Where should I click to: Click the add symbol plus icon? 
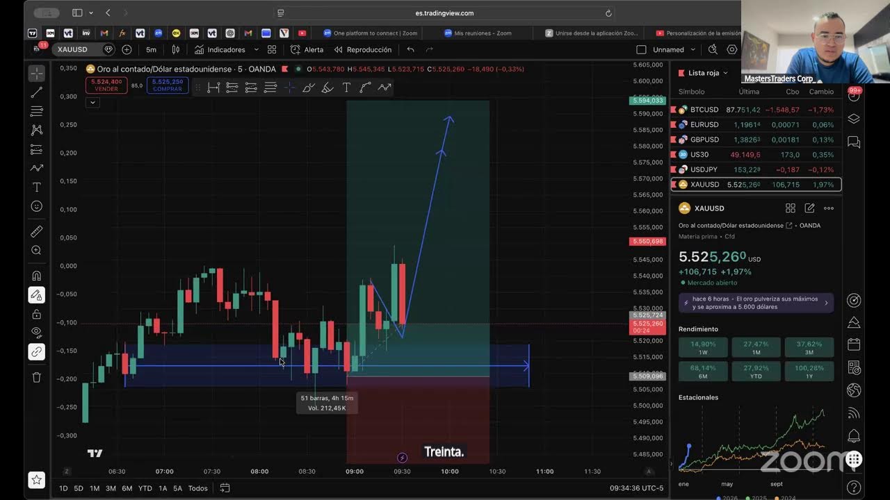(x=127, y=49)
